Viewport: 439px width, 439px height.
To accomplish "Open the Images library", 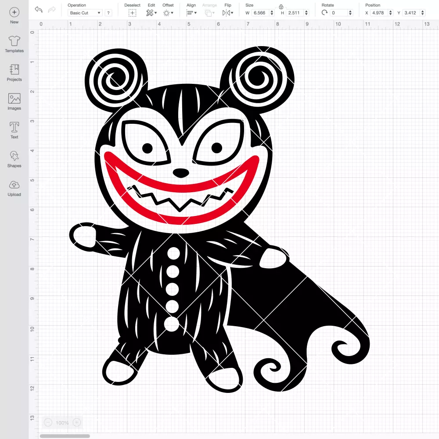I will [14, 102].
